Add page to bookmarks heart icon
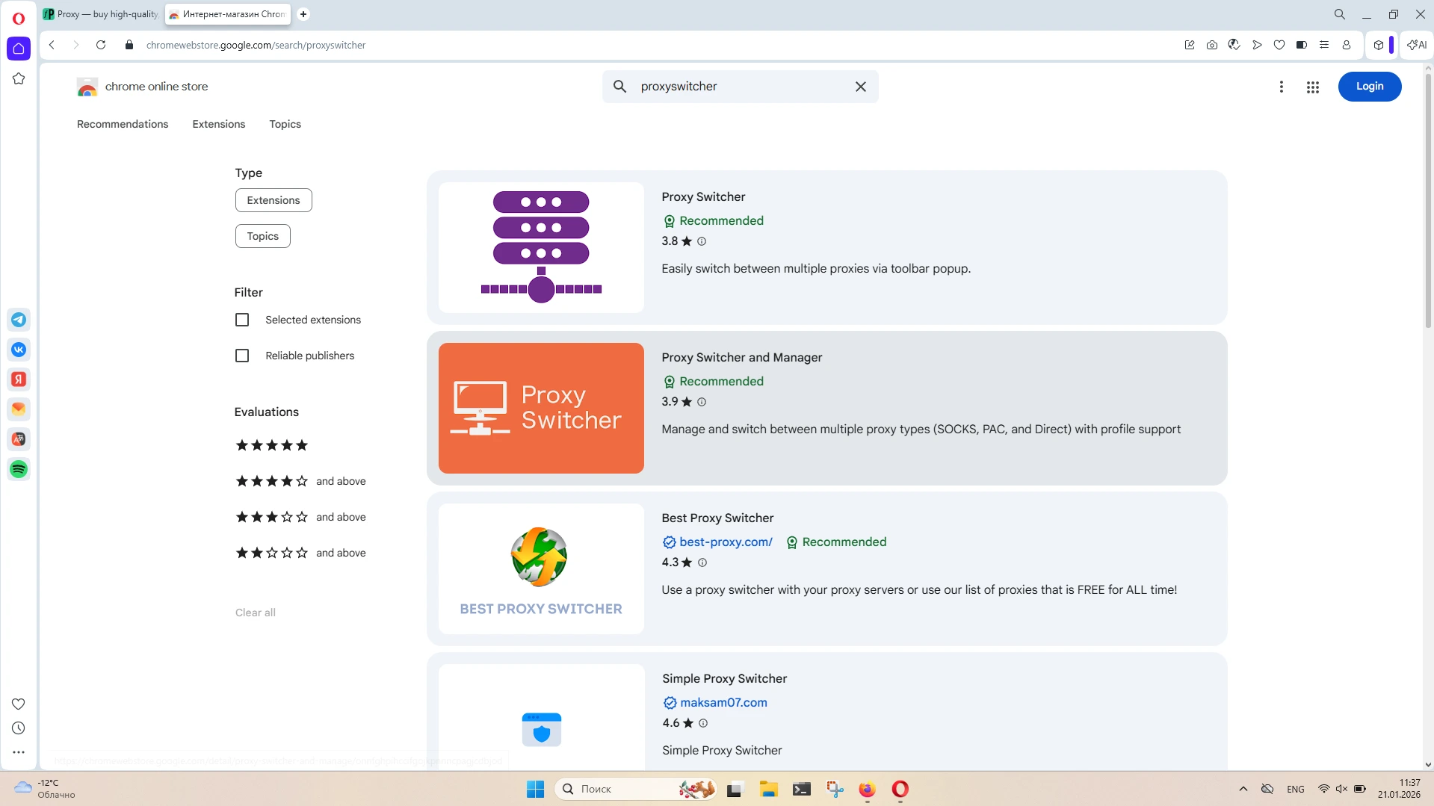 coord(1279,45)
